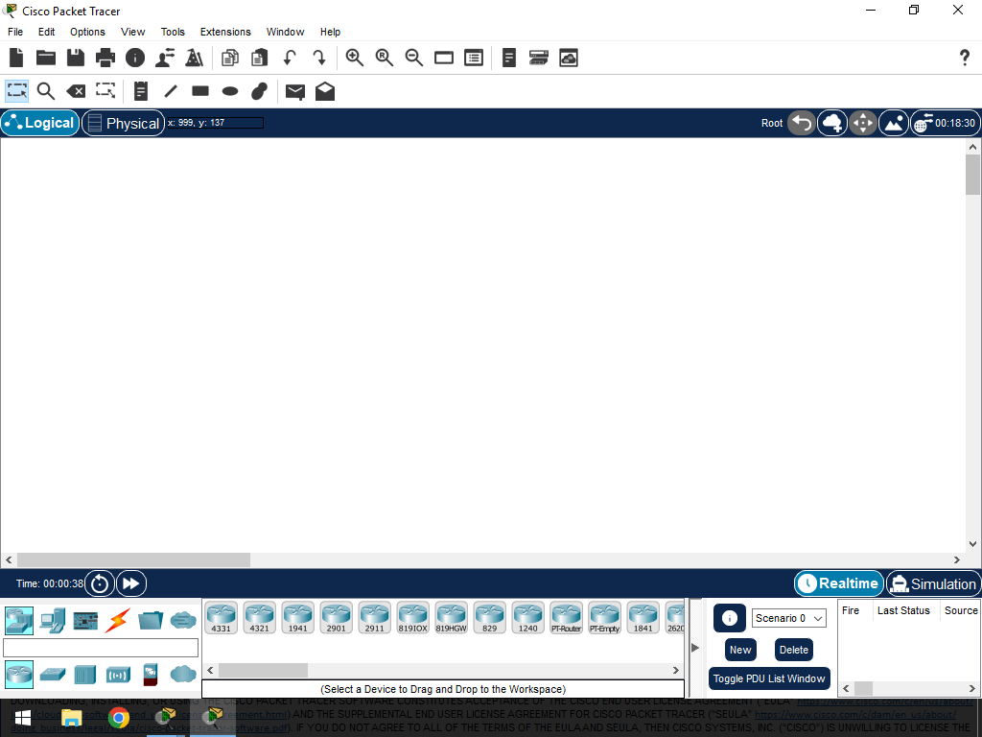Create a New scenario
The image size is (982, 737).
(739, 650)
